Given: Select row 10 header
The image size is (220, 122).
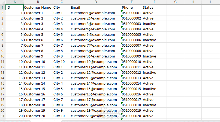Looking at the screenshot, I should (x=3, y=56).
